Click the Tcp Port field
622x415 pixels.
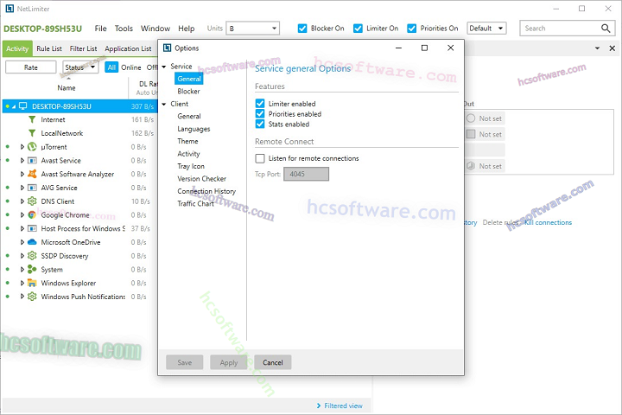tap(306, 174)
